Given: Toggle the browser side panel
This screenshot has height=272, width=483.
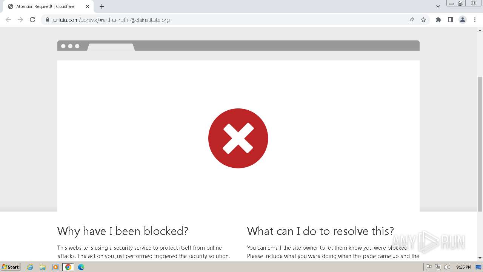Looking at the screenshot, I should click(x=451, y=20).
